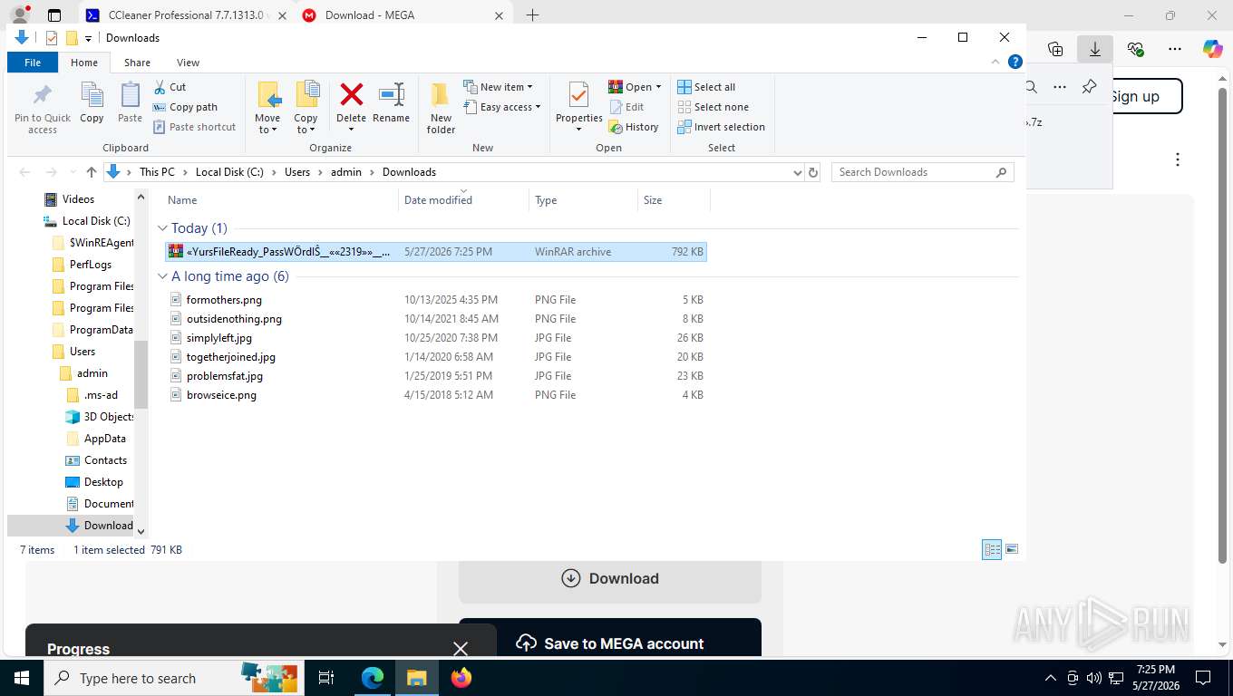Select the admin folder in tree
1233x696 pixels.
(x=92, y=373)
